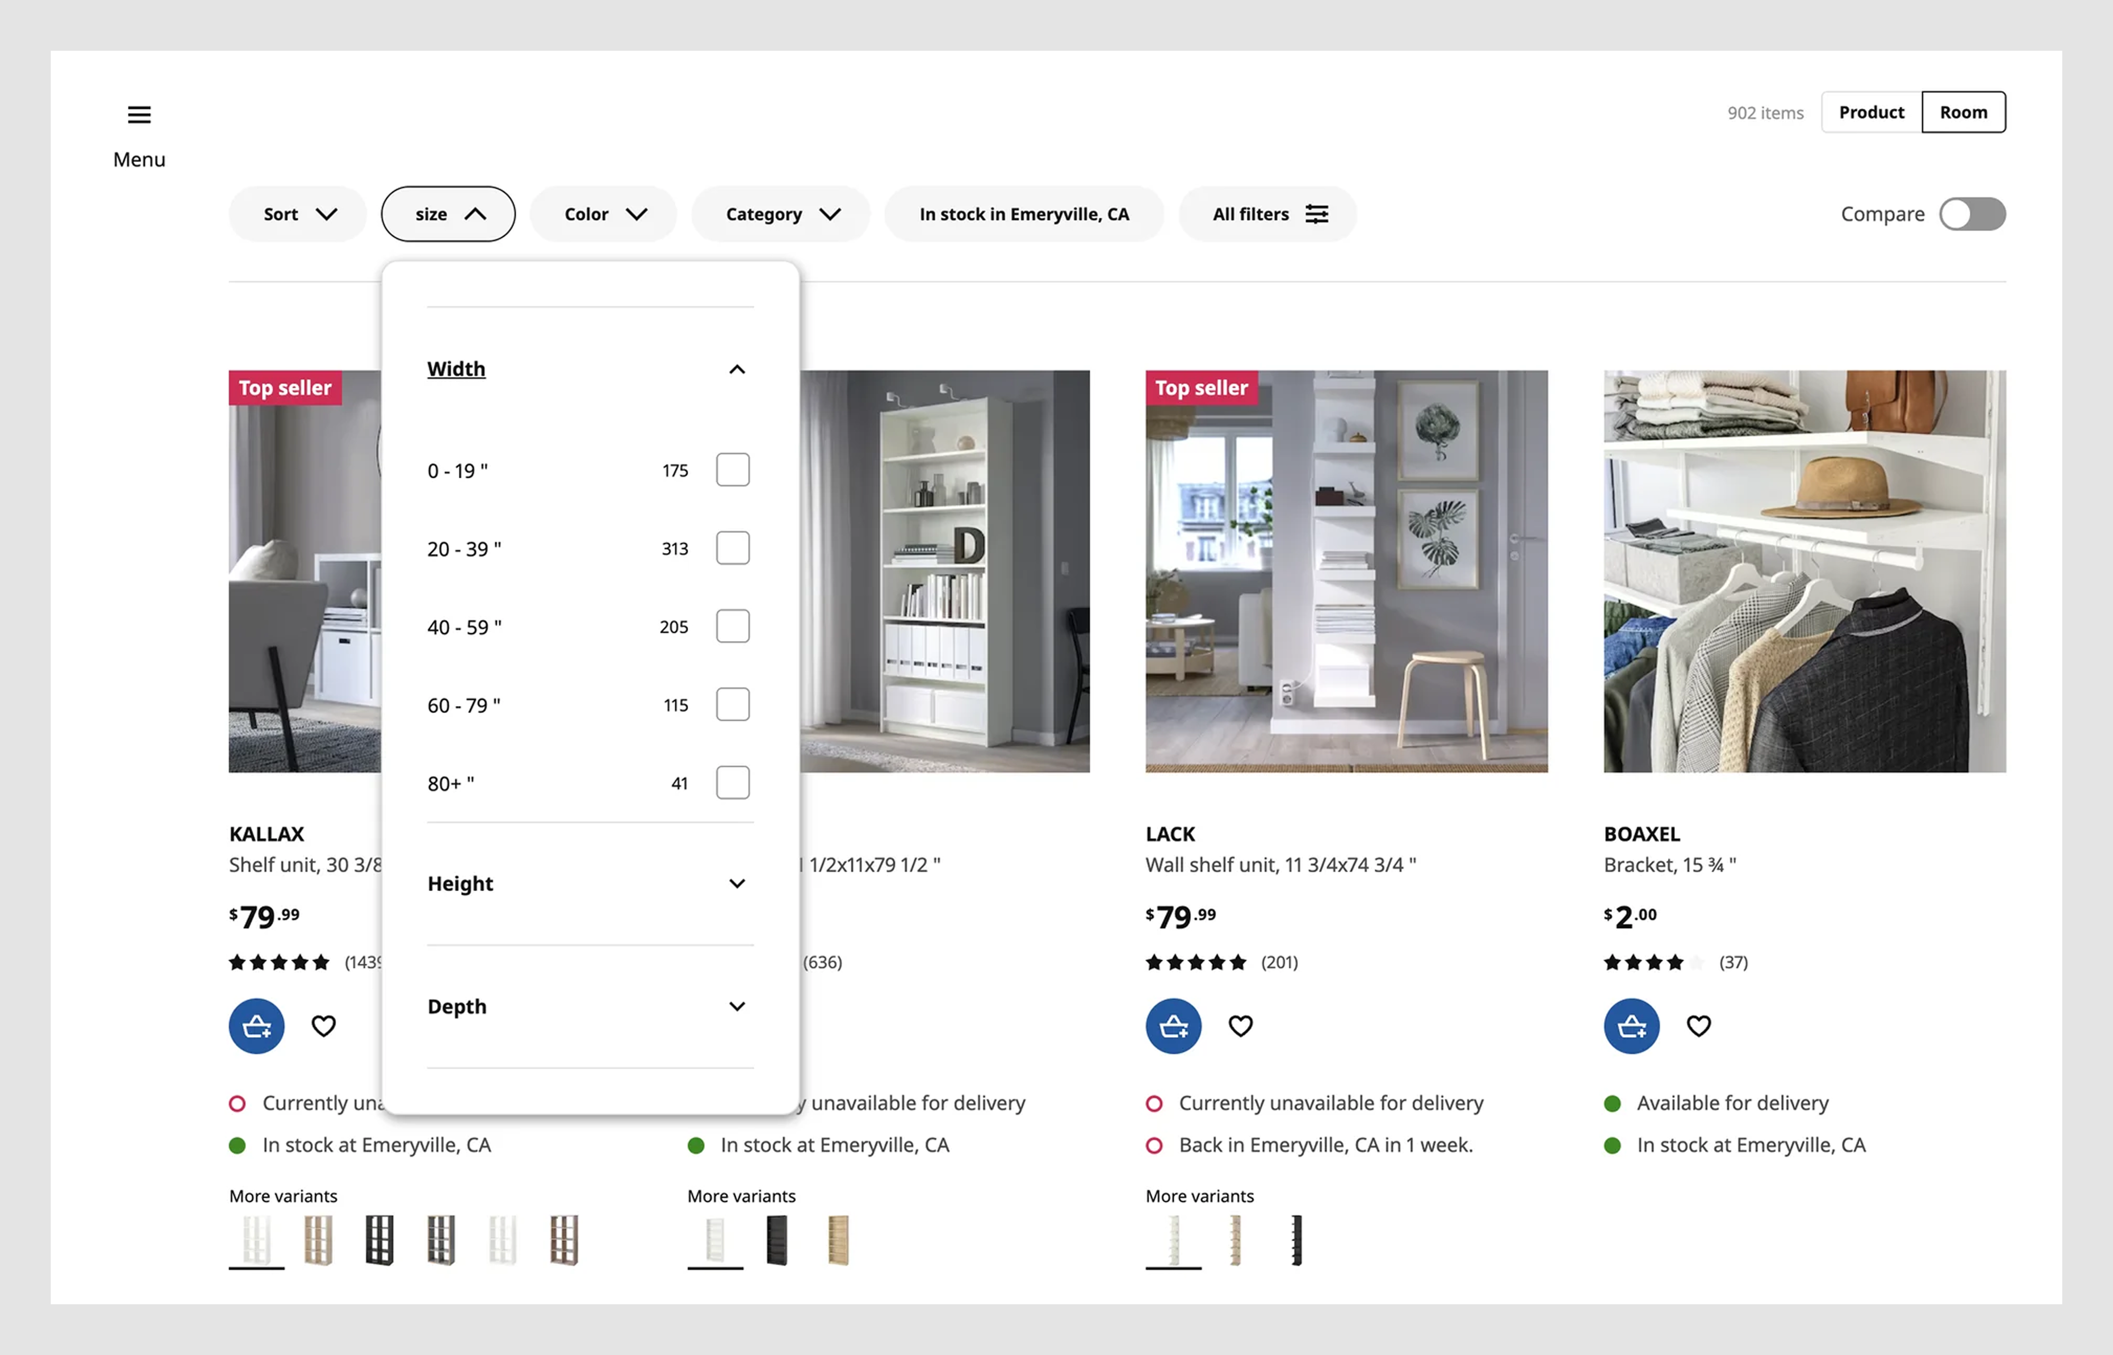Check the 40 - 59" width checkbox
This screenshot has height=1355, width=2113.
point(733,626)
